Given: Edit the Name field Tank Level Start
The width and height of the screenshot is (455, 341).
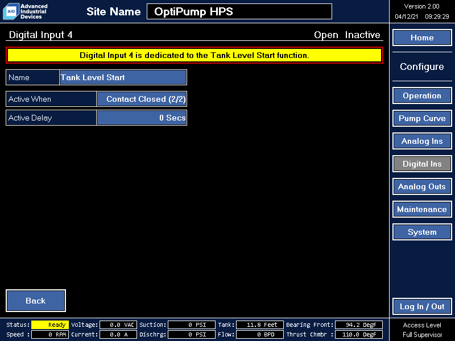Looking at the screenshot, I should tap(123, 77).
